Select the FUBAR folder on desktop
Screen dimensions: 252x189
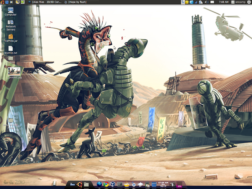[x=11, y=60]
